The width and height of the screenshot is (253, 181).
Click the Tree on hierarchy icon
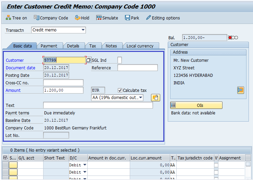point(8,18)
